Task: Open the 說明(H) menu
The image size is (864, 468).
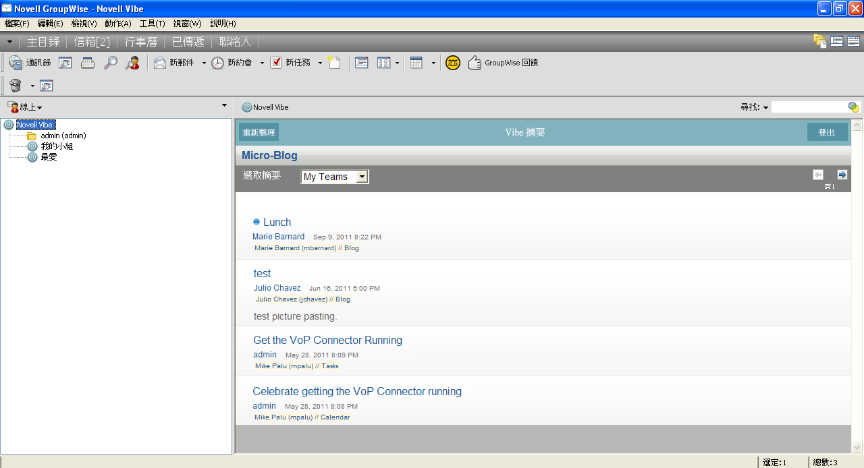Action: coord(223,24)
